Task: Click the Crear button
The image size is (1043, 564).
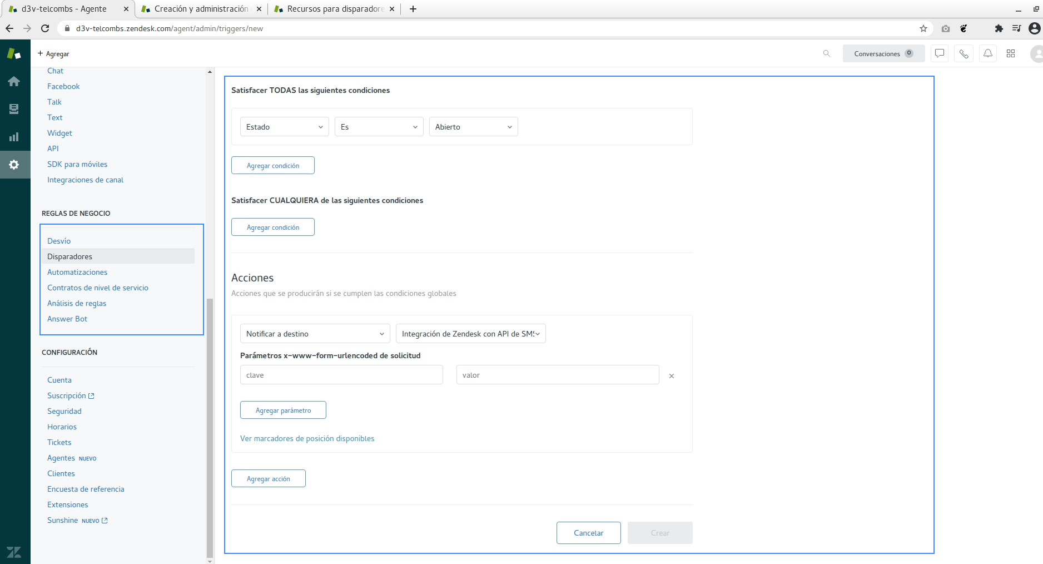Action: click(660, 533)
